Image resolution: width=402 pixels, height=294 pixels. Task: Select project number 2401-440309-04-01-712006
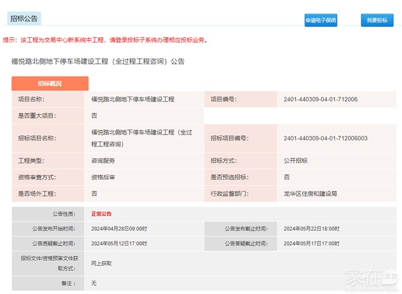point(320,100)
